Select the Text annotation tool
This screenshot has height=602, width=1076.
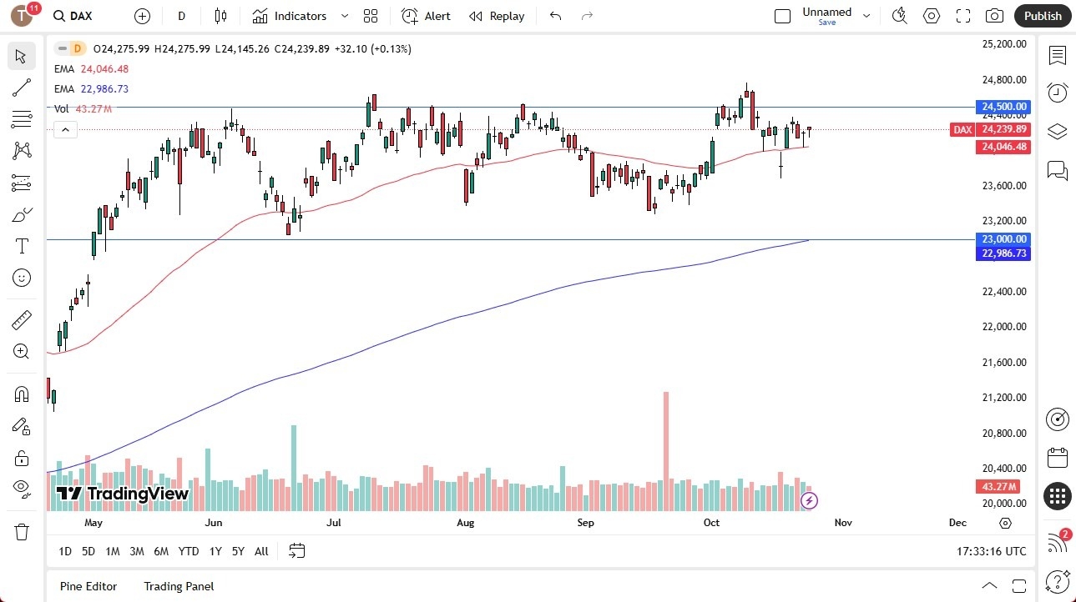click(21, 245)
